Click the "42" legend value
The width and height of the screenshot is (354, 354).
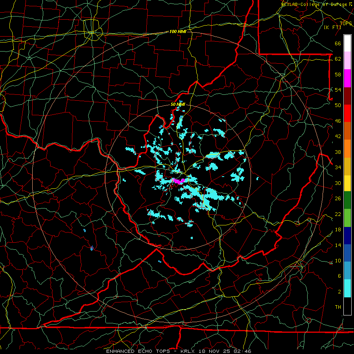(338, 136)
